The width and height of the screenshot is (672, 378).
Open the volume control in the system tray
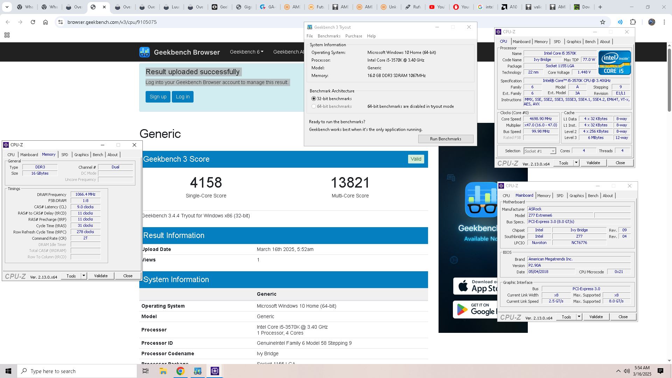coord(627,371)
